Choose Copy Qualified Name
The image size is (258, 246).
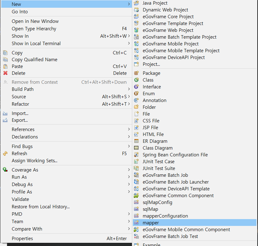67,60
